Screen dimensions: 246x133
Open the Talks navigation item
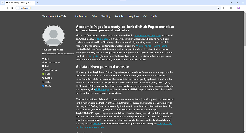95,16
